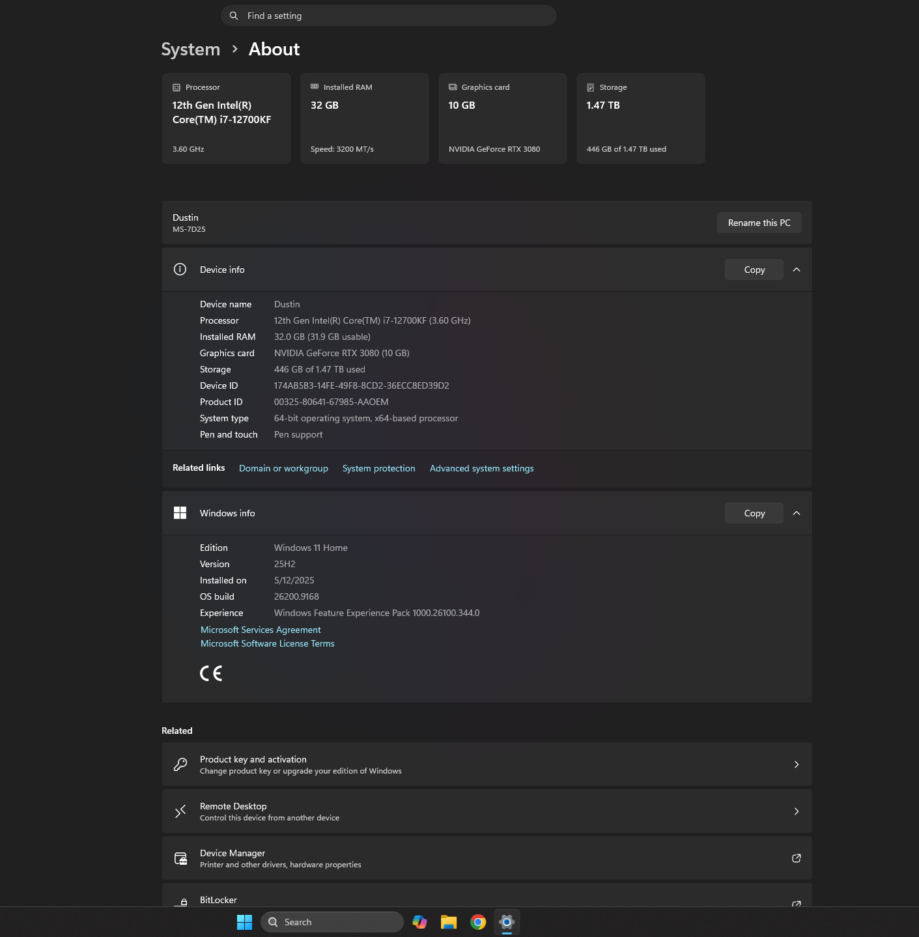Open Copilot from the taskbar
This screenshot has height=937, width=919.
click(x=420, y=922)
